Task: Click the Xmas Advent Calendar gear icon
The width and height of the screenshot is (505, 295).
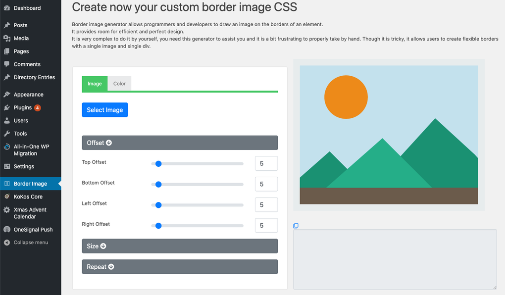Action: (x=7, y=209)
